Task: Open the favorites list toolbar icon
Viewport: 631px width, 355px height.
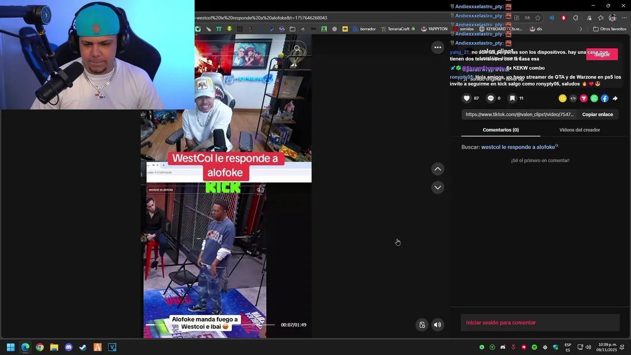Action: 600,18
